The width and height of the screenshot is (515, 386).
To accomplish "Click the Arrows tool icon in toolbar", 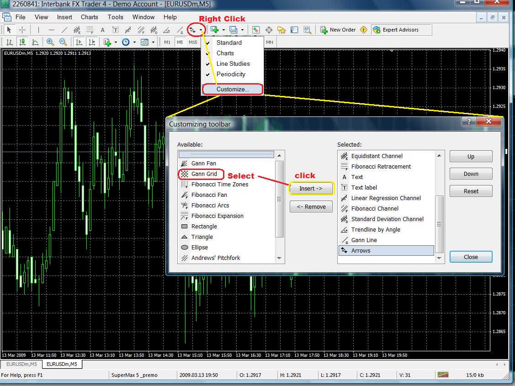I will point(193,30).
